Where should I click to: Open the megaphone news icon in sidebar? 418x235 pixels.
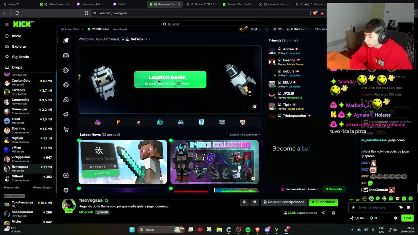[x=66, y=115]
